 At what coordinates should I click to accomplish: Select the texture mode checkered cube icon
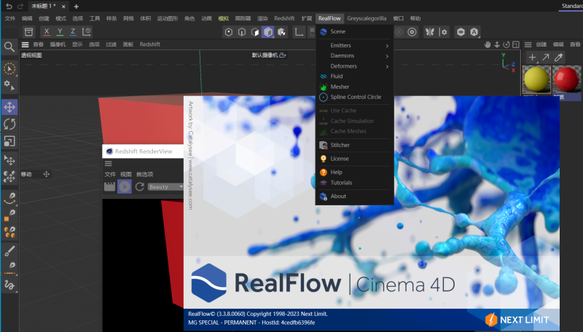pos(281,32)
